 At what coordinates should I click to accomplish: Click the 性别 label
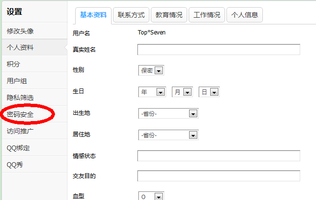(79, 70)
